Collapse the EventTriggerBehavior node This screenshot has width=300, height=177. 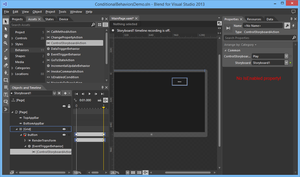point(25,146)
